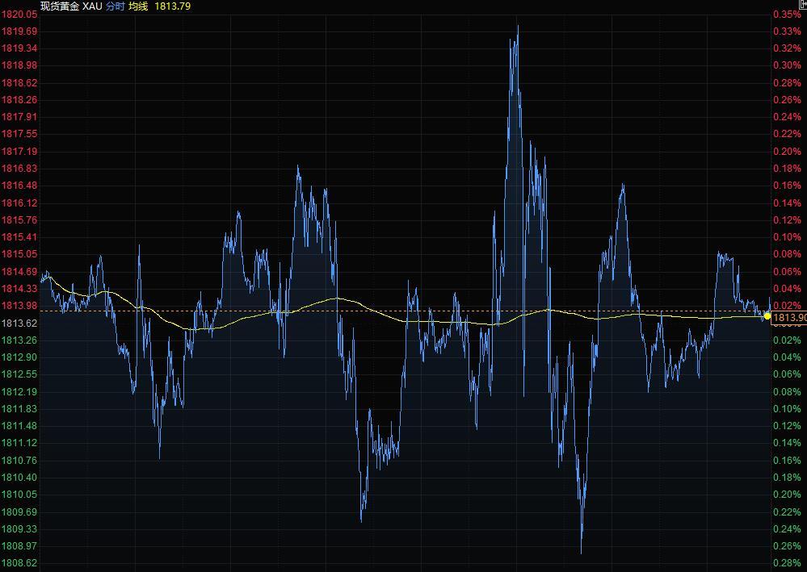The height and width of the screenshot is (572, 807).
Task: Click the highest peak of the blue price line
Action: [x=517, y=27]
